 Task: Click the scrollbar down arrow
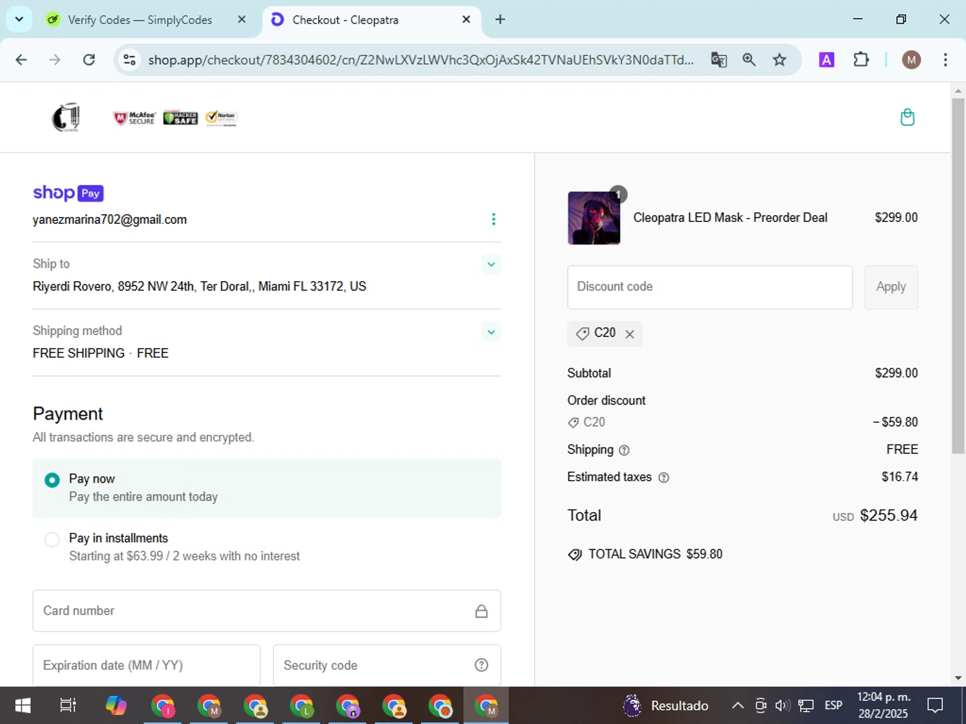click(x=958, y=678)
